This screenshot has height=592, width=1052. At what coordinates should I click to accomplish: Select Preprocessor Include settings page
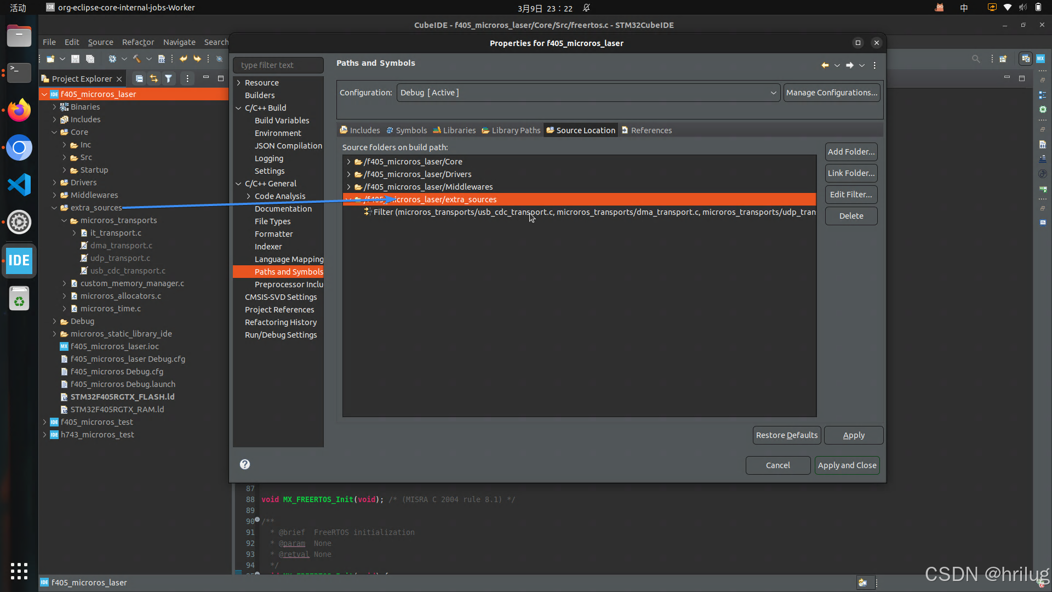[x=288, y=284]
